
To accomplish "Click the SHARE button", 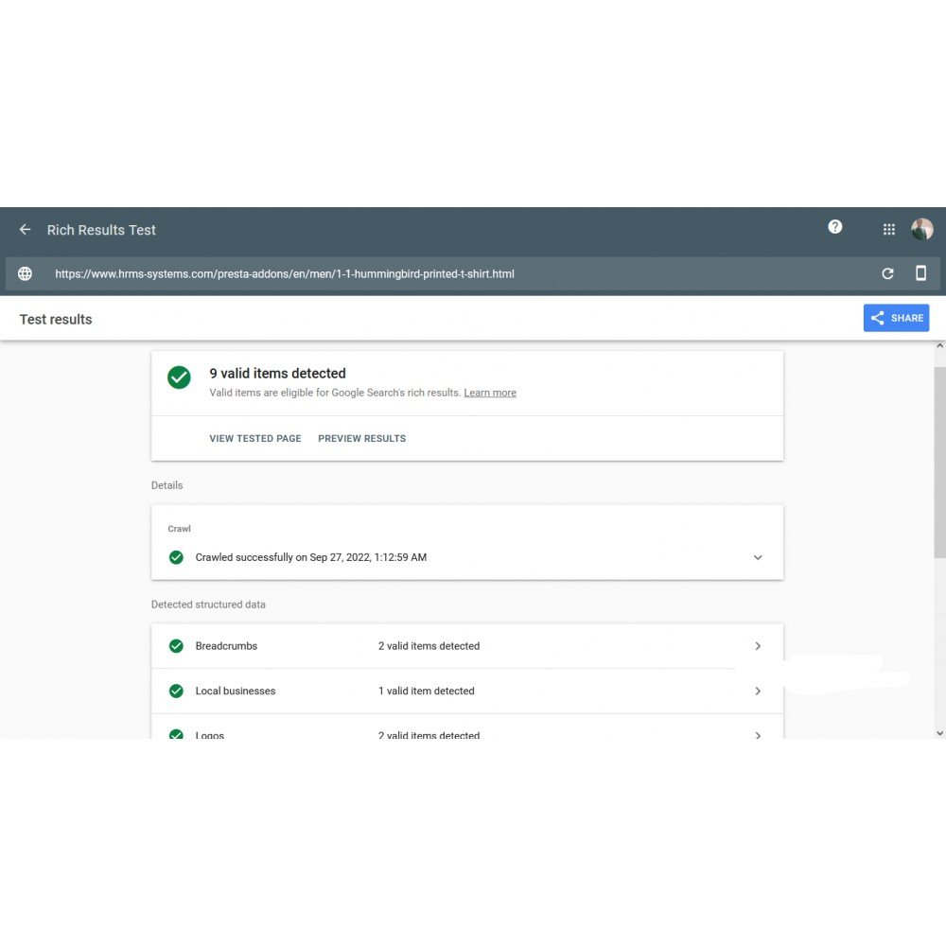I will (896, 318).
